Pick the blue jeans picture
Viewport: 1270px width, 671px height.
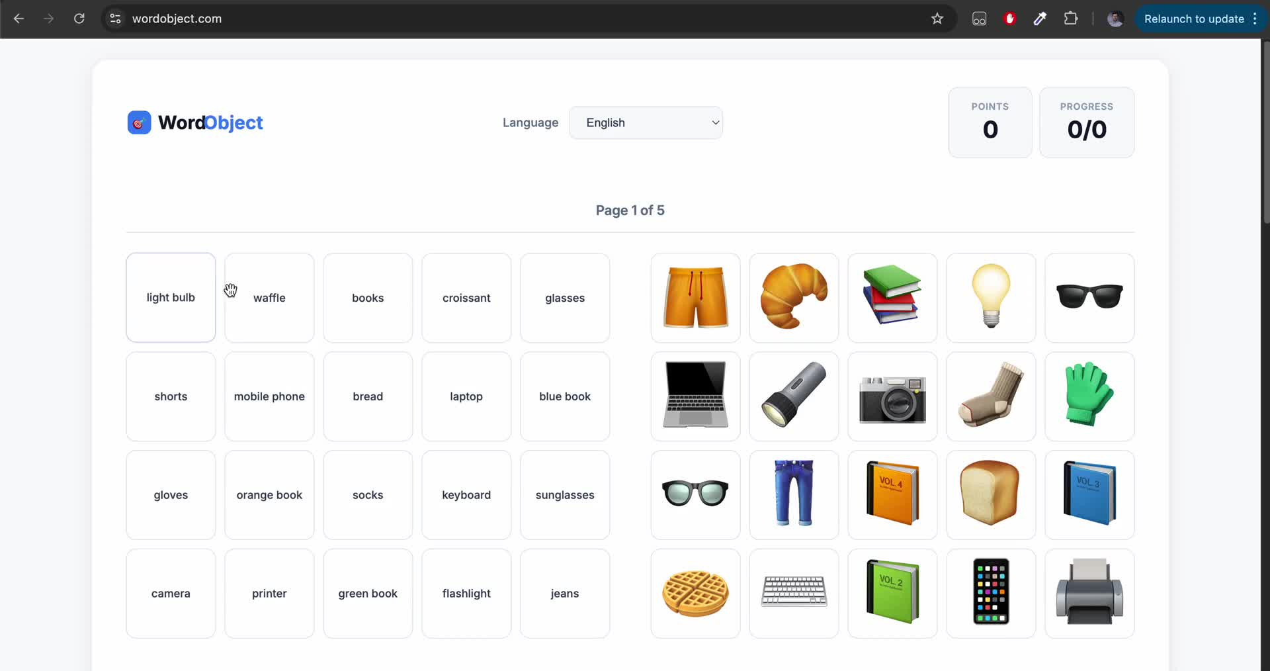[794, 495]
